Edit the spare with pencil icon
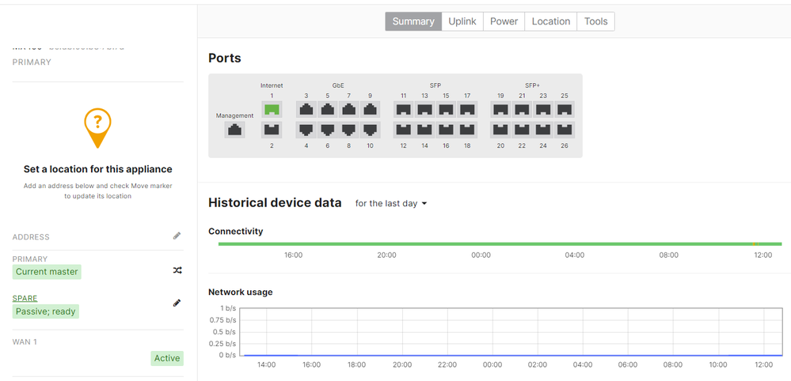 click(177, 303)
